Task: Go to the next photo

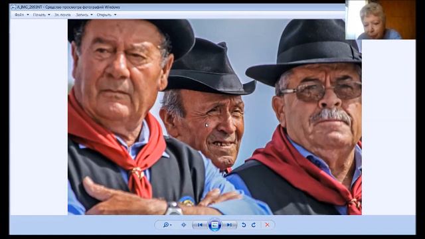Action: (229, 225)
